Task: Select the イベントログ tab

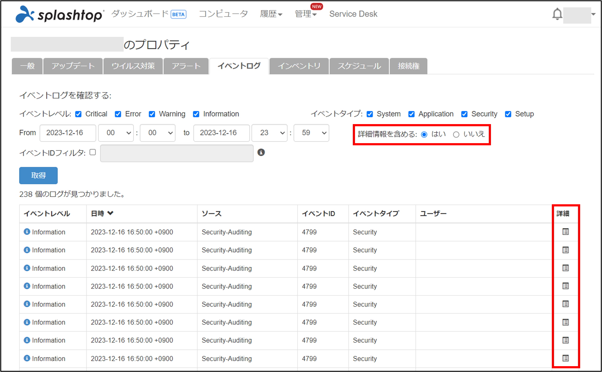Action: point(239,66)
